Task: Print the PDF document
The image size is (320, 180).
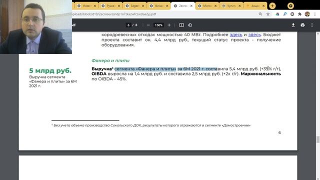Action: click(302, 25)
